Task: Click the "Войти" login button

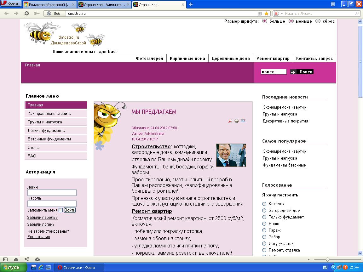Action: point(70,210)
